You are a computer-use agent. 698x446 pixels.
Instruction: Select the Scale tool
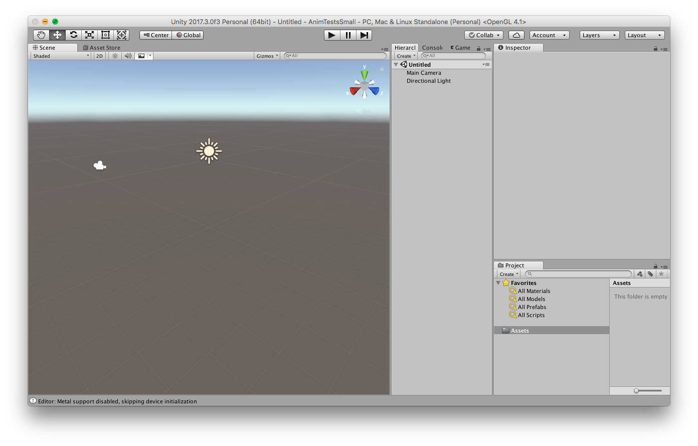coord(89,35)
